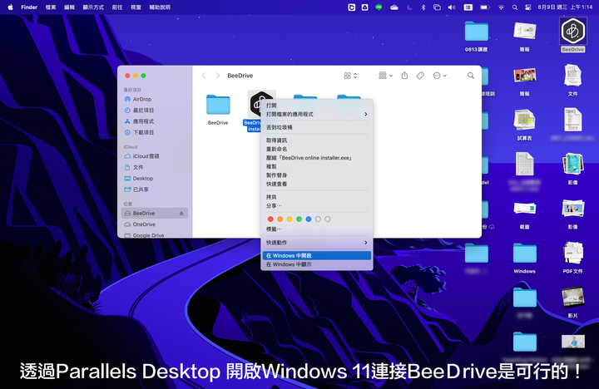Open the Finder menu in the menu bar

pos(29,7)
